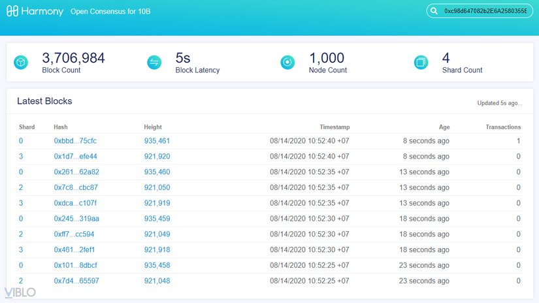The width and height of the screenshot is (539, 303).
Task: Click the 'Open Consensus for 10B' tagline
Action: coord(110,11)
